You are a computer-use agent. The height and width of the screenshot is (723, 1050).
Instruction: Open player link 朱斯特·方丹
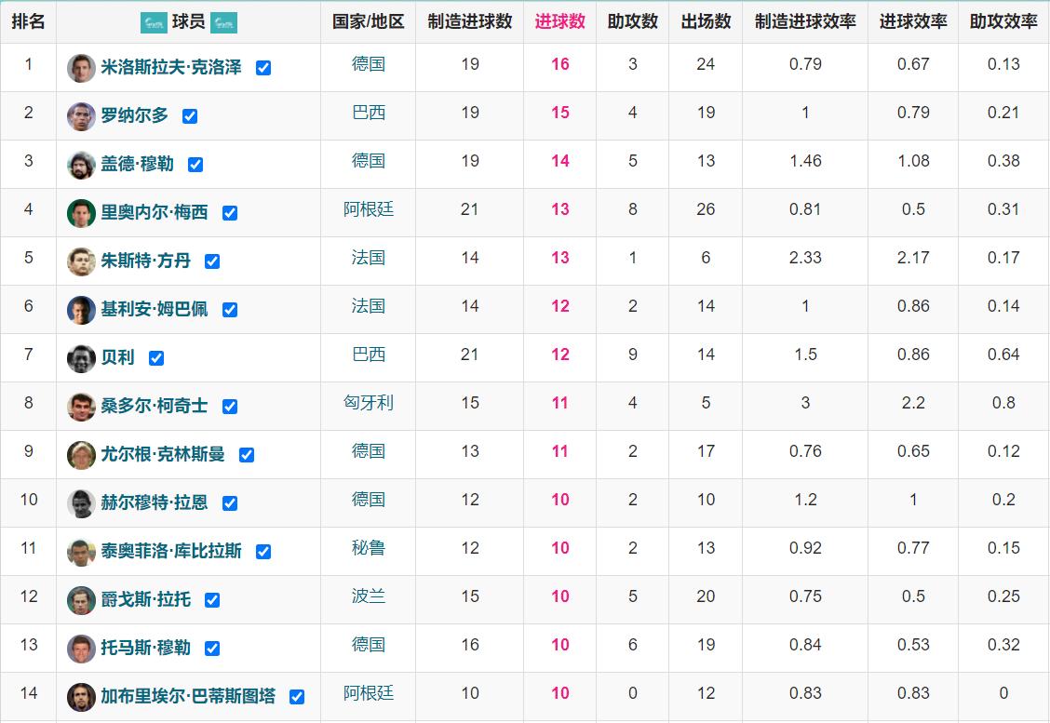(x=145, y=261)
